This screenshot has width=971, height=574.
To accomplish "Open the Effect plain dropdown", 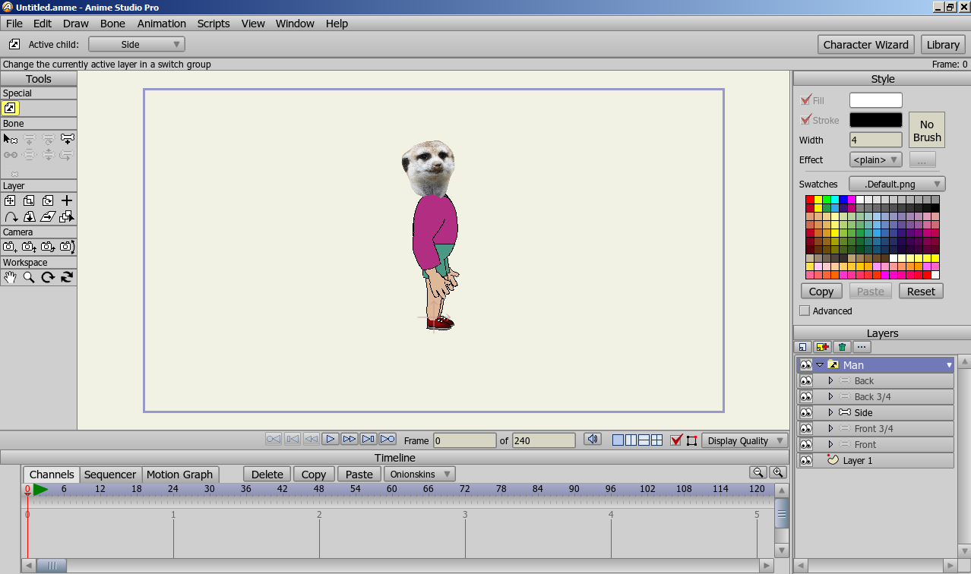I will [875, 159].
